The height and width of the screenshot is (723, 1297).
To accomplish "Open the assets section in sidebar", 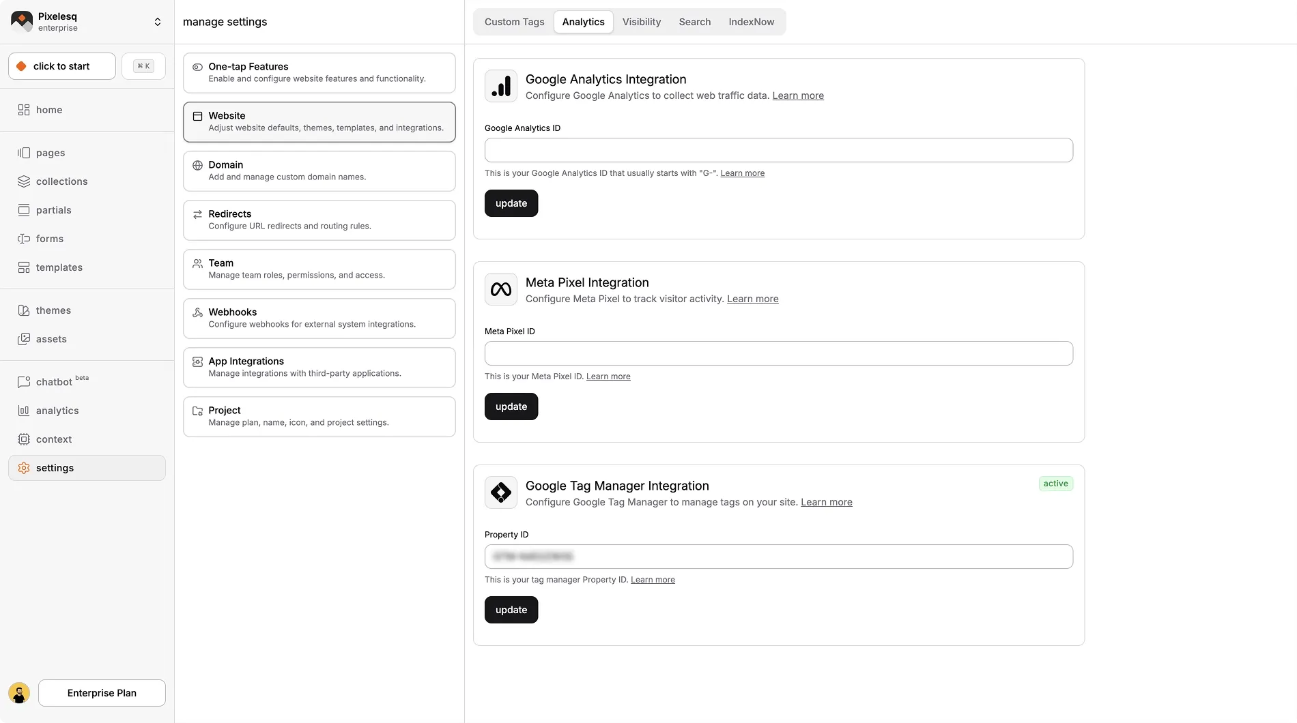I will (51, 339).
